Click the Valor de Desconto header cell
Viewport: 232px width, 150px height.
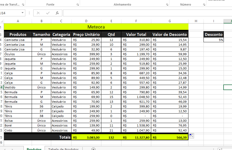click(170, 35)
